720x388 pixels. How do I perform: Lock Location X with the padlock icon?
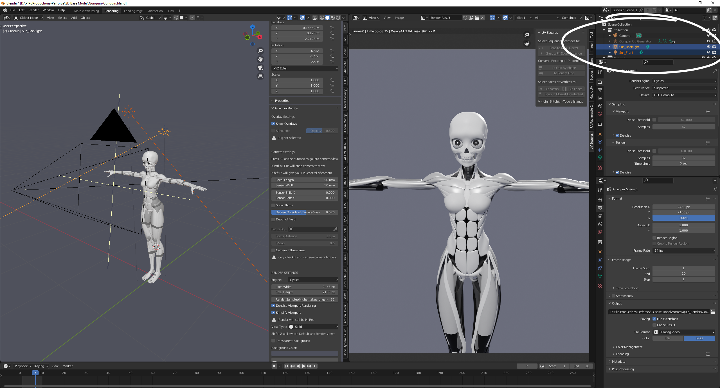click(332, 28)
